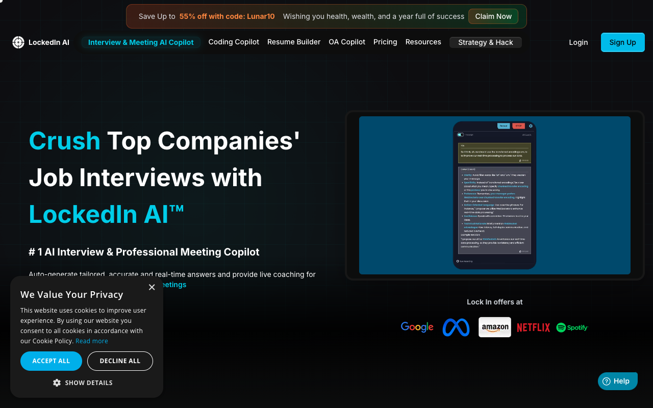Screen dimensions: 653x408
Task: Click the Login link
Action: point(579,42)
